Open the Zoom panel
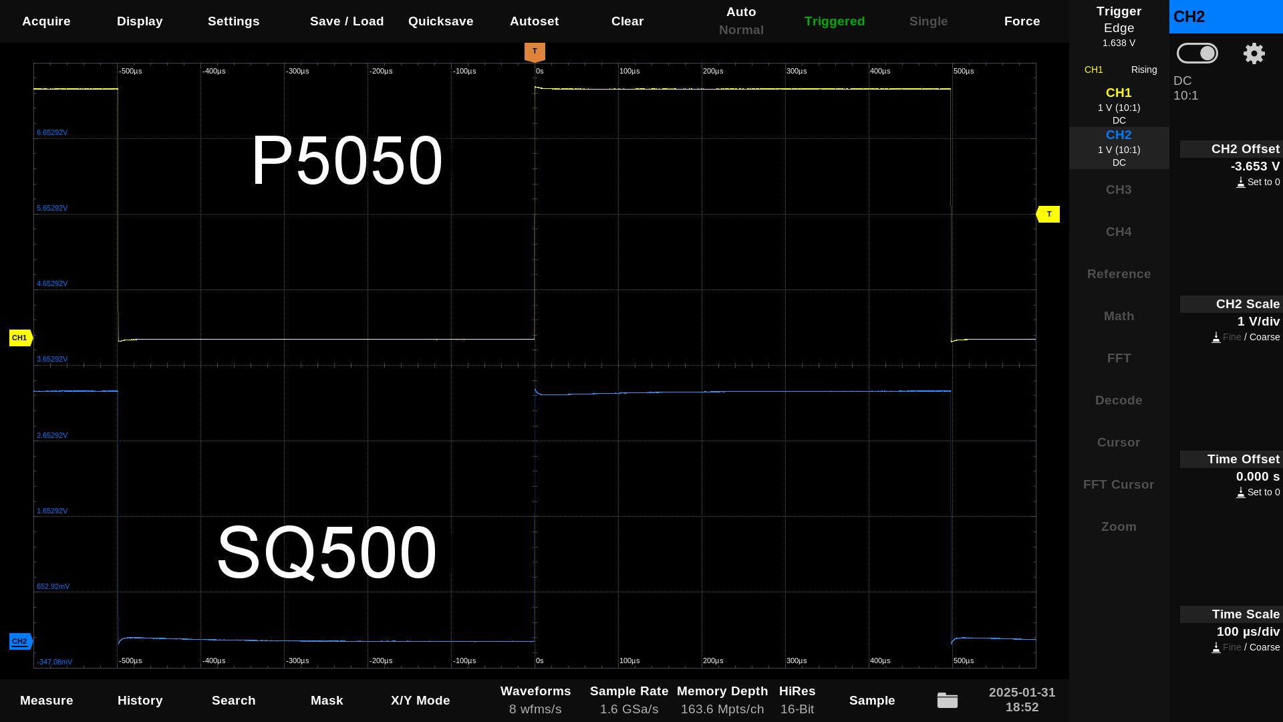 [x=1119, y=527]
